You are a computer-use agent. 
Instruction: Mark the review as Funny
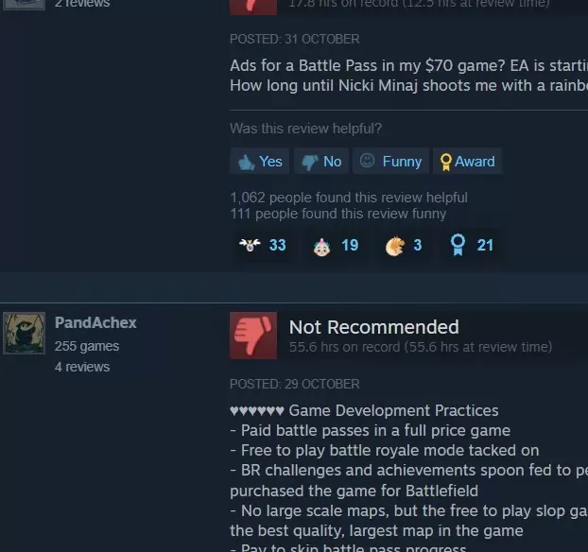pyautogui.click(x=390, y=162)
